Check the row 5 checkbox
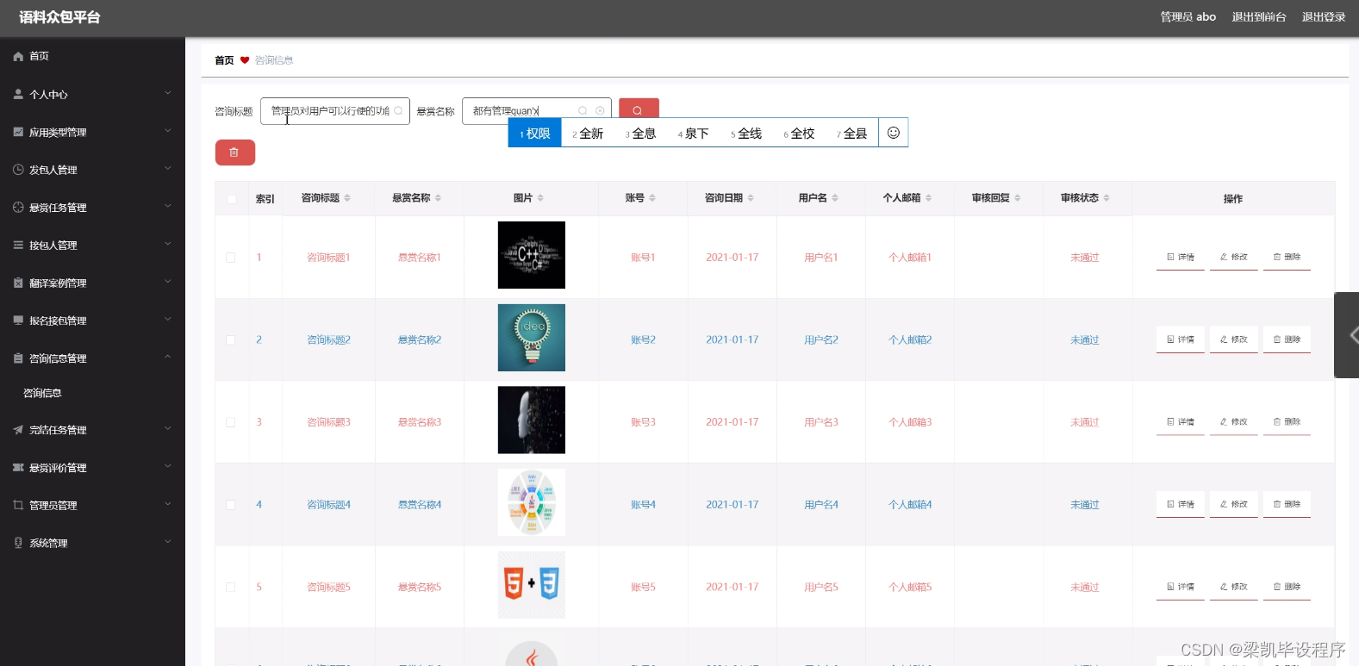 pyautogui.click(x=230, y=587)
